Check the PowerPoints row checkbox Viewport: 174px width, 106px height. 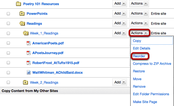[8, 14]
